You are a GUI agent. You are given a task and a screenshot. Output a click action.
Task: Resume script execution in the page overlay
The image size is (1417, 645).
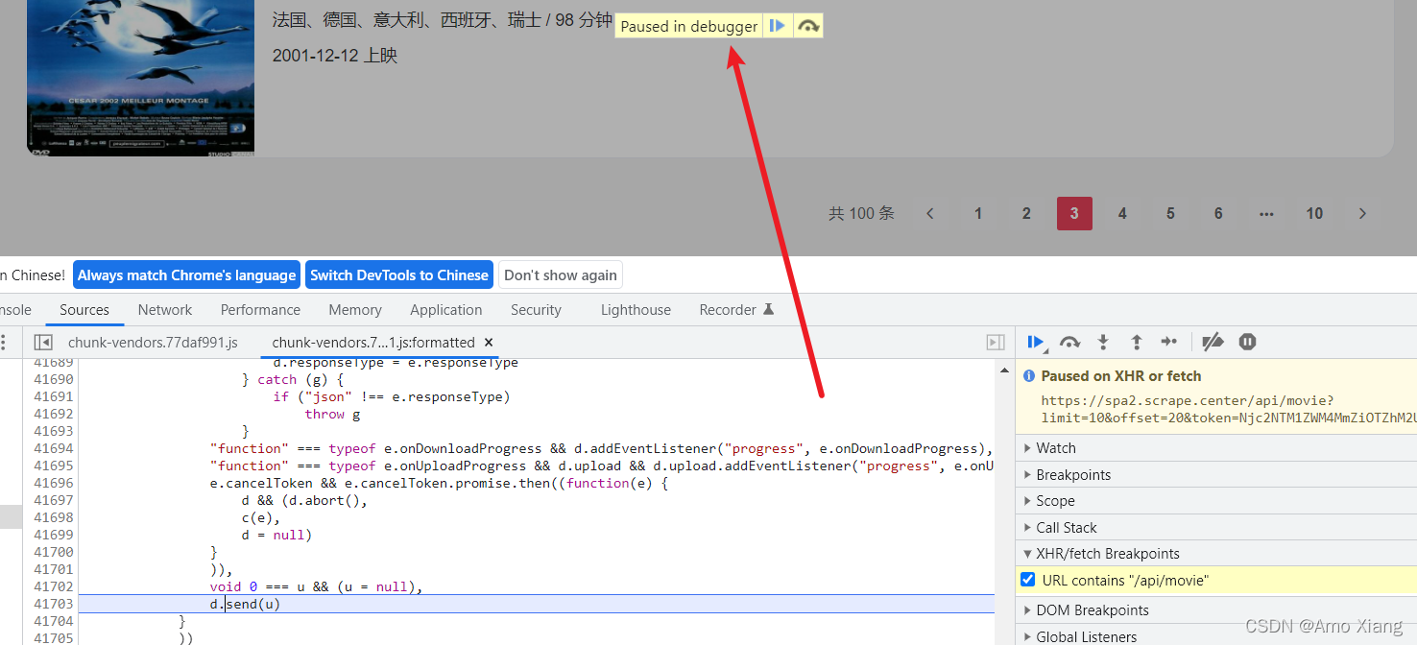(778, 26)
